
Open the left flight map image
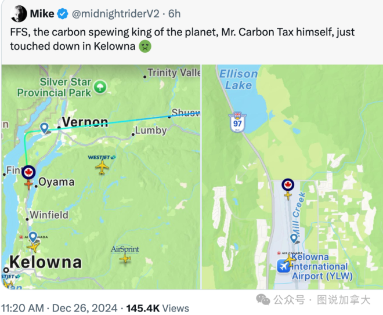pos(100,177)
